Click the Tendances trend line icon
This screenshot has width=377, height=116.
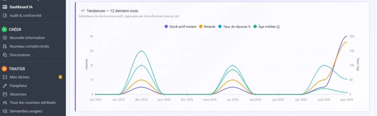[83, 11]
